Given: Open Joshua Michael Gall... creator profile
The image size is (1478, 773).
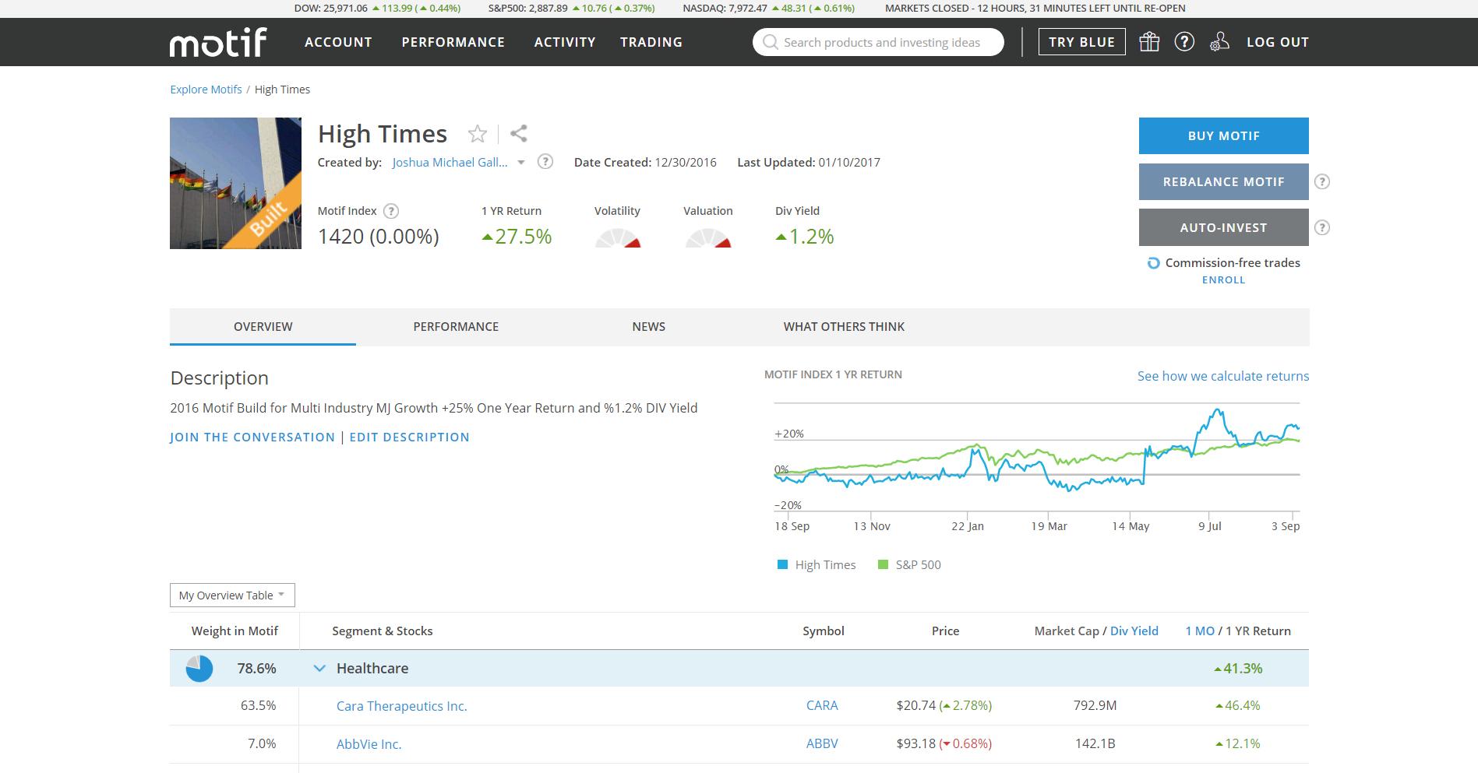Looking at the screenshot, I should [450, 162].
